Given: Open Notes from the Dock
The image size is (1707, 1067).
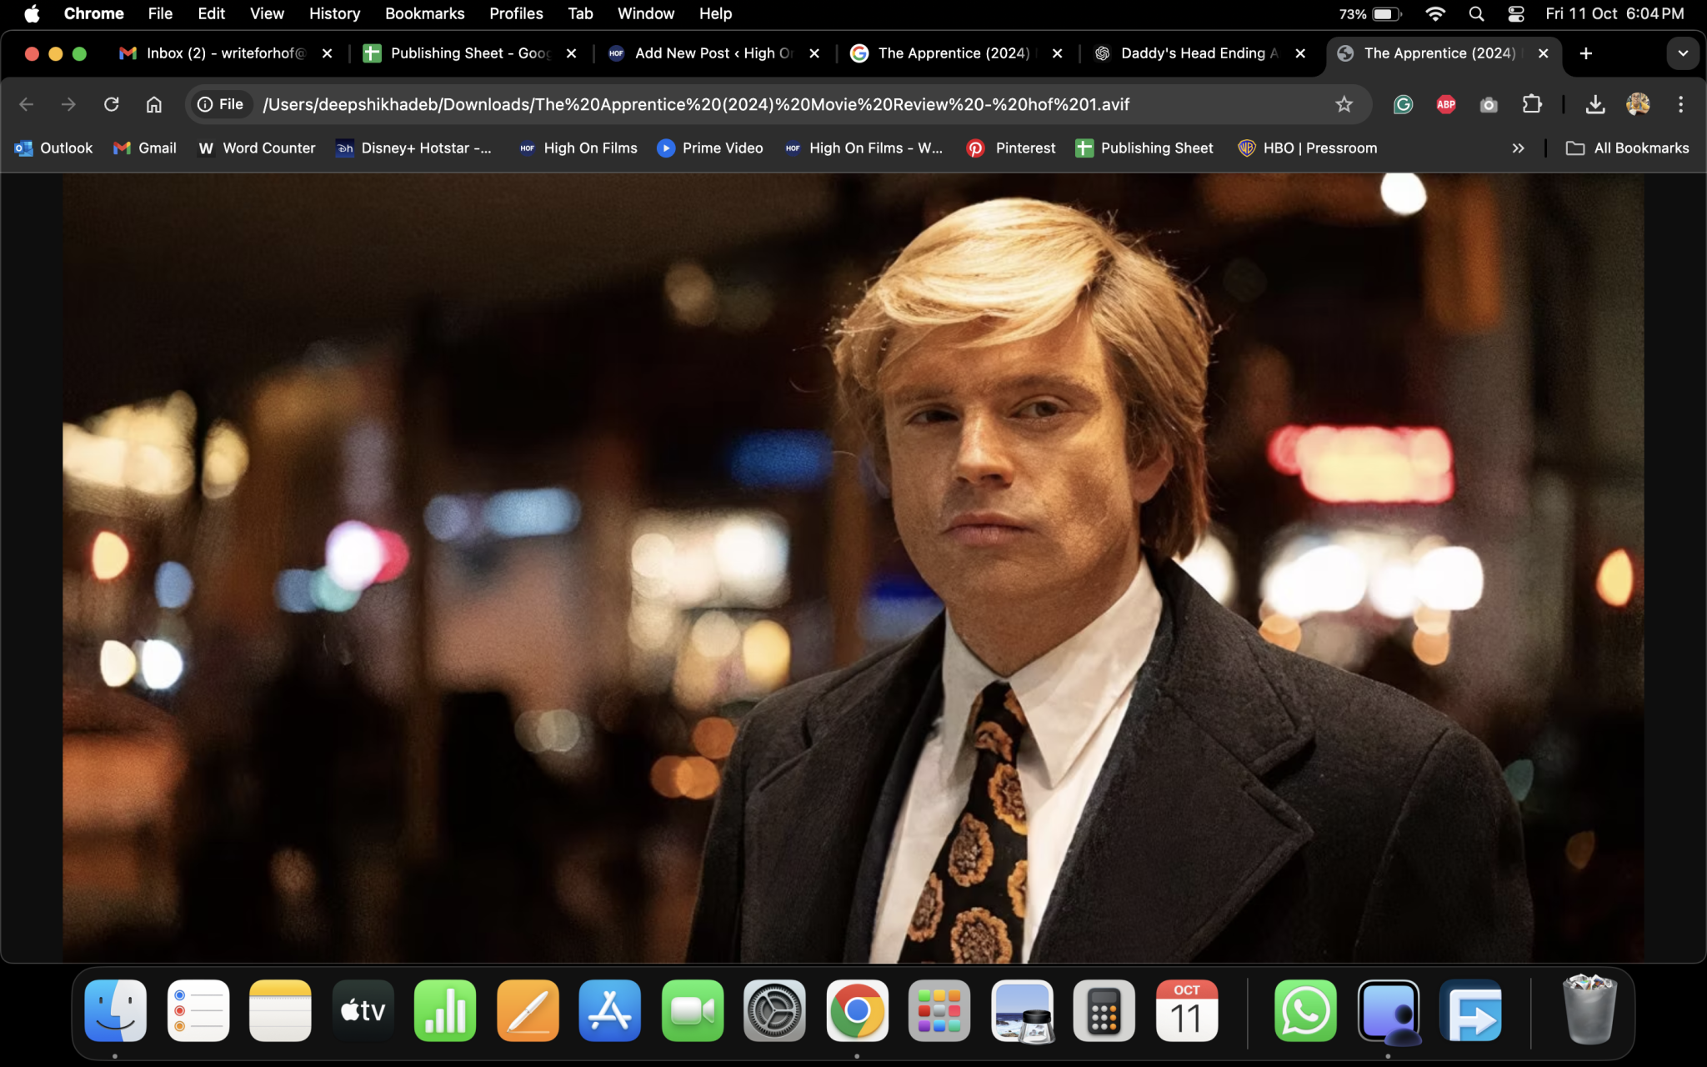Looking at the screenshot, I should [x=280, y=1010].
